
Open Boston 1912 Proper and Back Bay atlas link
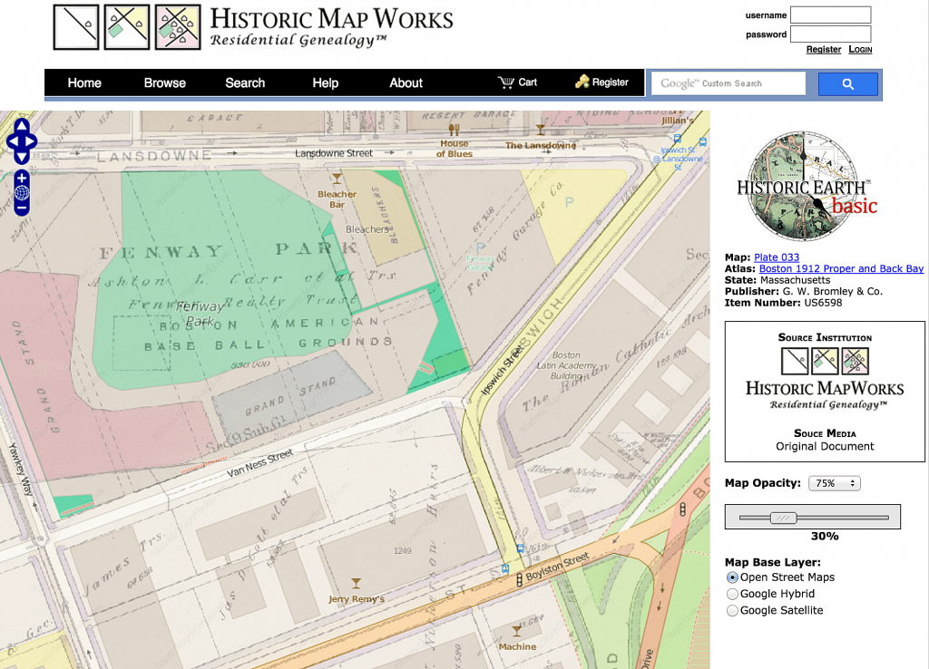[841, 268]
